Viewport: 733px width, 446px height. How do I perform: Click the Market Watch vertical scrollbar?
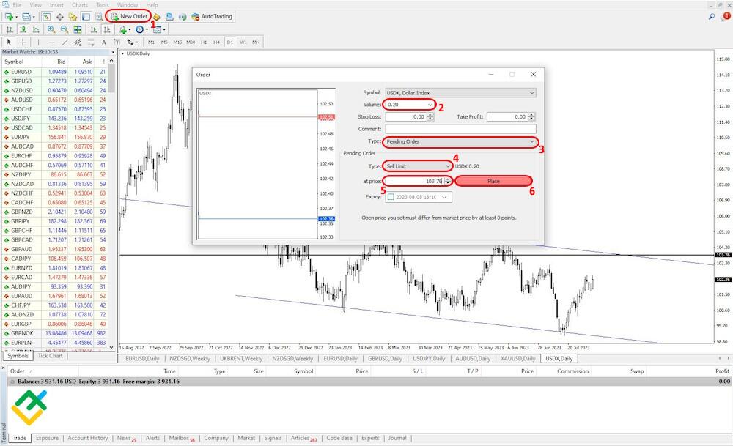(x=111, y=206)
